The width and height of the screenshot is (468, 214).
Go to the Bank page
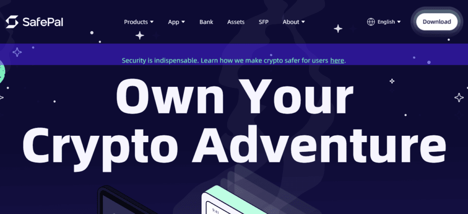pos(206,22)
